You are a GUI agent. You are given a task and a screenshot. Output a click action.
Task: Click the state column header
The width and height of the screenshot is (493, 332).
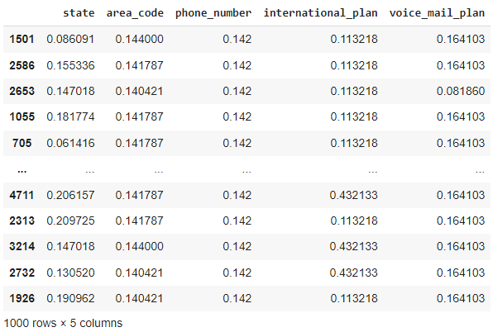[x=79, y=13]
